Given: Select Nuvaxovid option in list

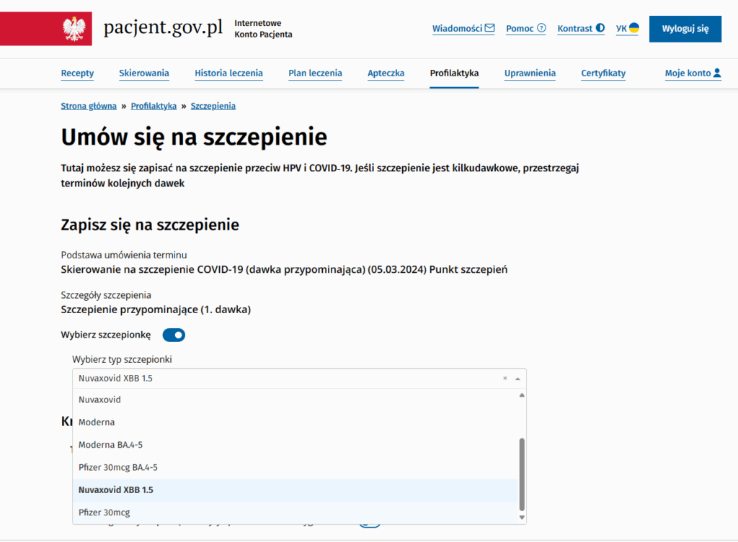Looking at the screenshot, I should 99,399.
